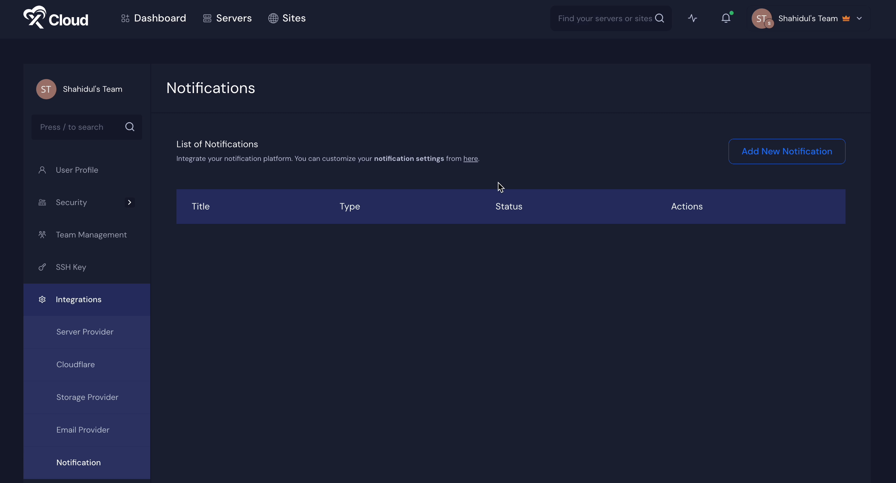896x483 pixels.
Task: Click the top search magnifier icon
Action: click(659, 18)
